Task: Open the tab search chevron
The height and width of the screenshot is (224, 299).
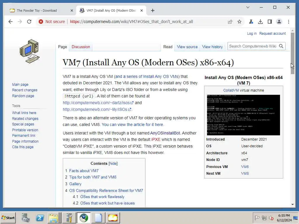Action: coord(248,7)
